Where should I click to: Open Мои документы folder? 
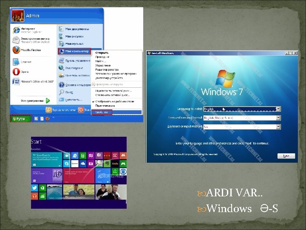tap(74, 29)
